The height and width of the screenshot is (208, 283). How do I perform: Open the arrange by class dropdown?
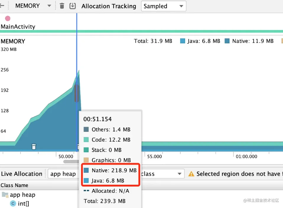pyautogui.click(x=162, y=174)
